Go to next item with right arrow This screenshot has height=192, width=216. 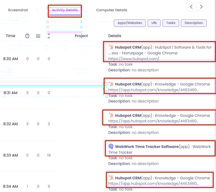click(201, 7)
